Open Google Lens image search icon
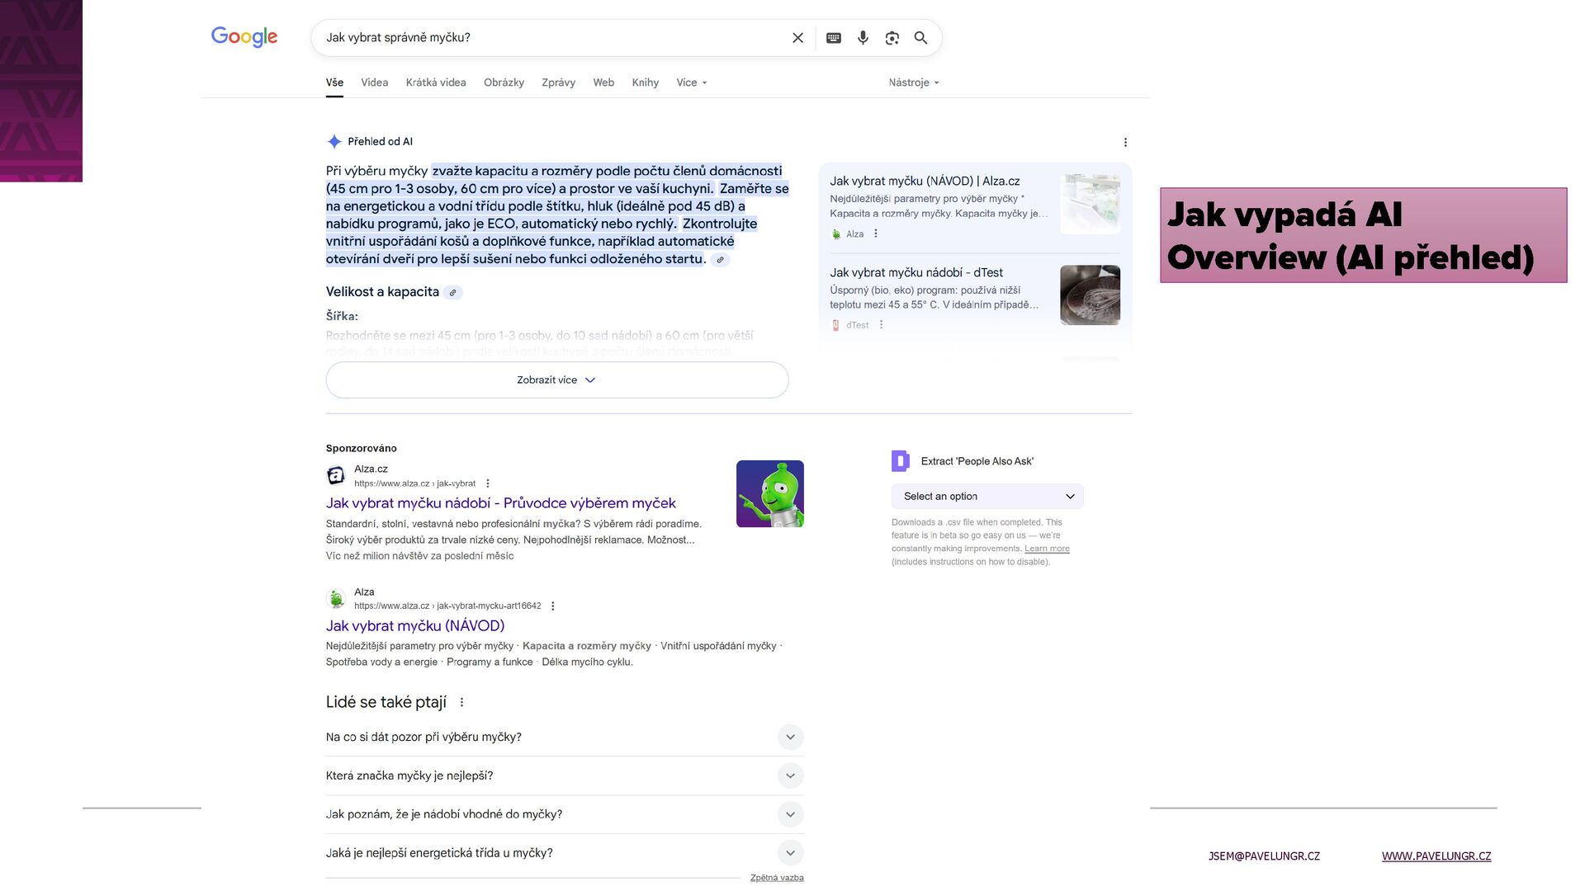The height and width of the screenshot is (891, 1585). point(892,38)
